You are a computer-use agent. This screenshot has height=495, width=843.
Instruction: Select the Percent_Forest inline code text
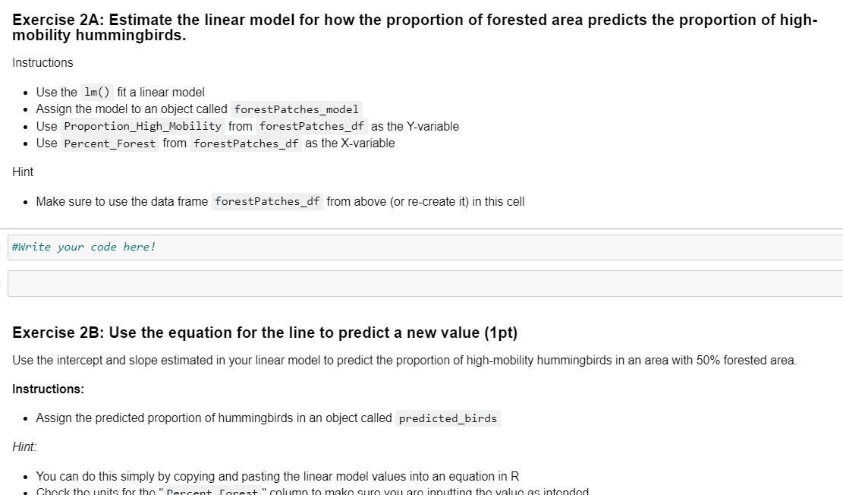pyautogui.click(x=109, y=143)
